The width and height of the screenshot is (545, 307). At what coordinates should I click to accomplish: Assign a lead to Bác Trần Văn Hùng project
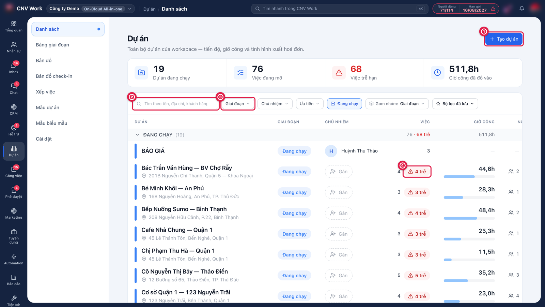[339, 172]
